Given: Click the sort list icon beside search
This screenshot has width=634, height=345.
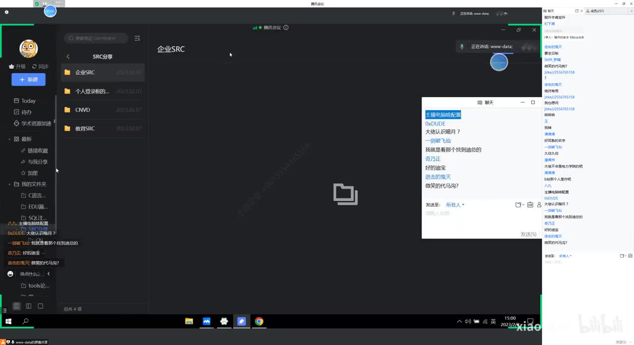Looking at the screenshot, I should 137,38.
